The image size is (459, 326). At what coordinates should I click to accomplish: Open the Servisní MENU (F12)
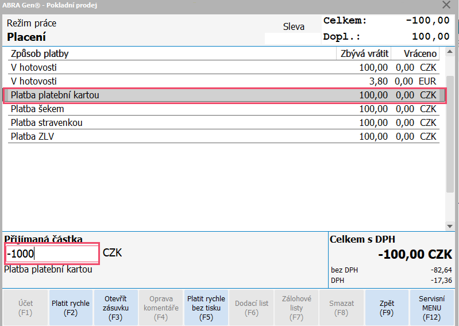click(x=431, y=308)
